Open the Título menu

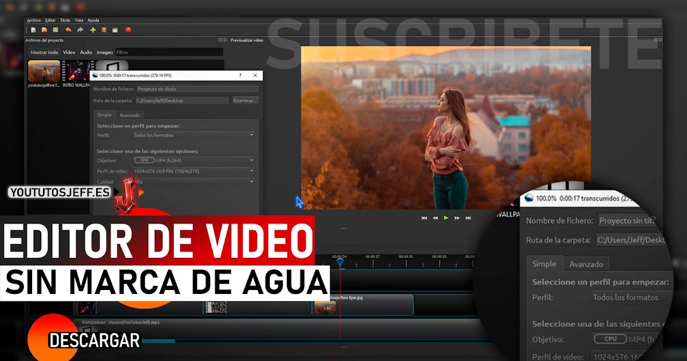65,20
